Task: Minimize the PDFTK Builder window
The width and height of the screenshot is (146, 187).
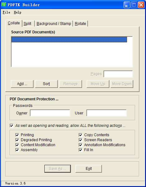Action: pos(127,5)
